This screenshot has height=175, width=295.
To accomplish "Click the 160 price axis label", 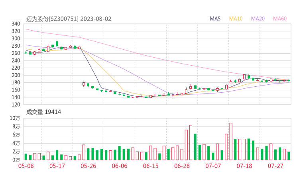I will (x=16, y=90).
